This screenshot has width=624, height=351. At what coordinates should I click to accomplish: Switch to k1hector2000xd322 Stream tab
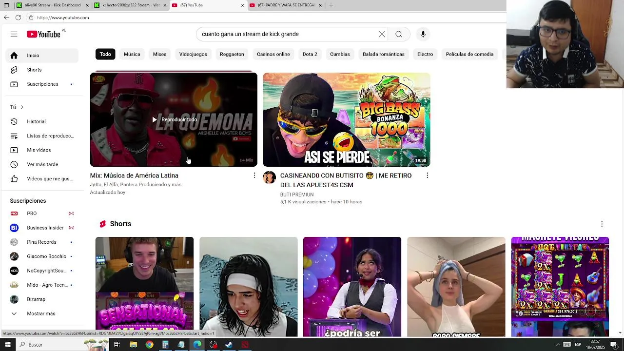tap(131, 5)
